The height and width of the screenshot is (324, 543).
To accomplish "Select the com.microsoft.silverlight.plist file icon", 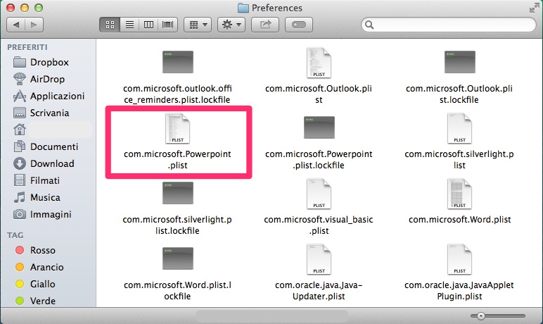I will coord(459,128).
